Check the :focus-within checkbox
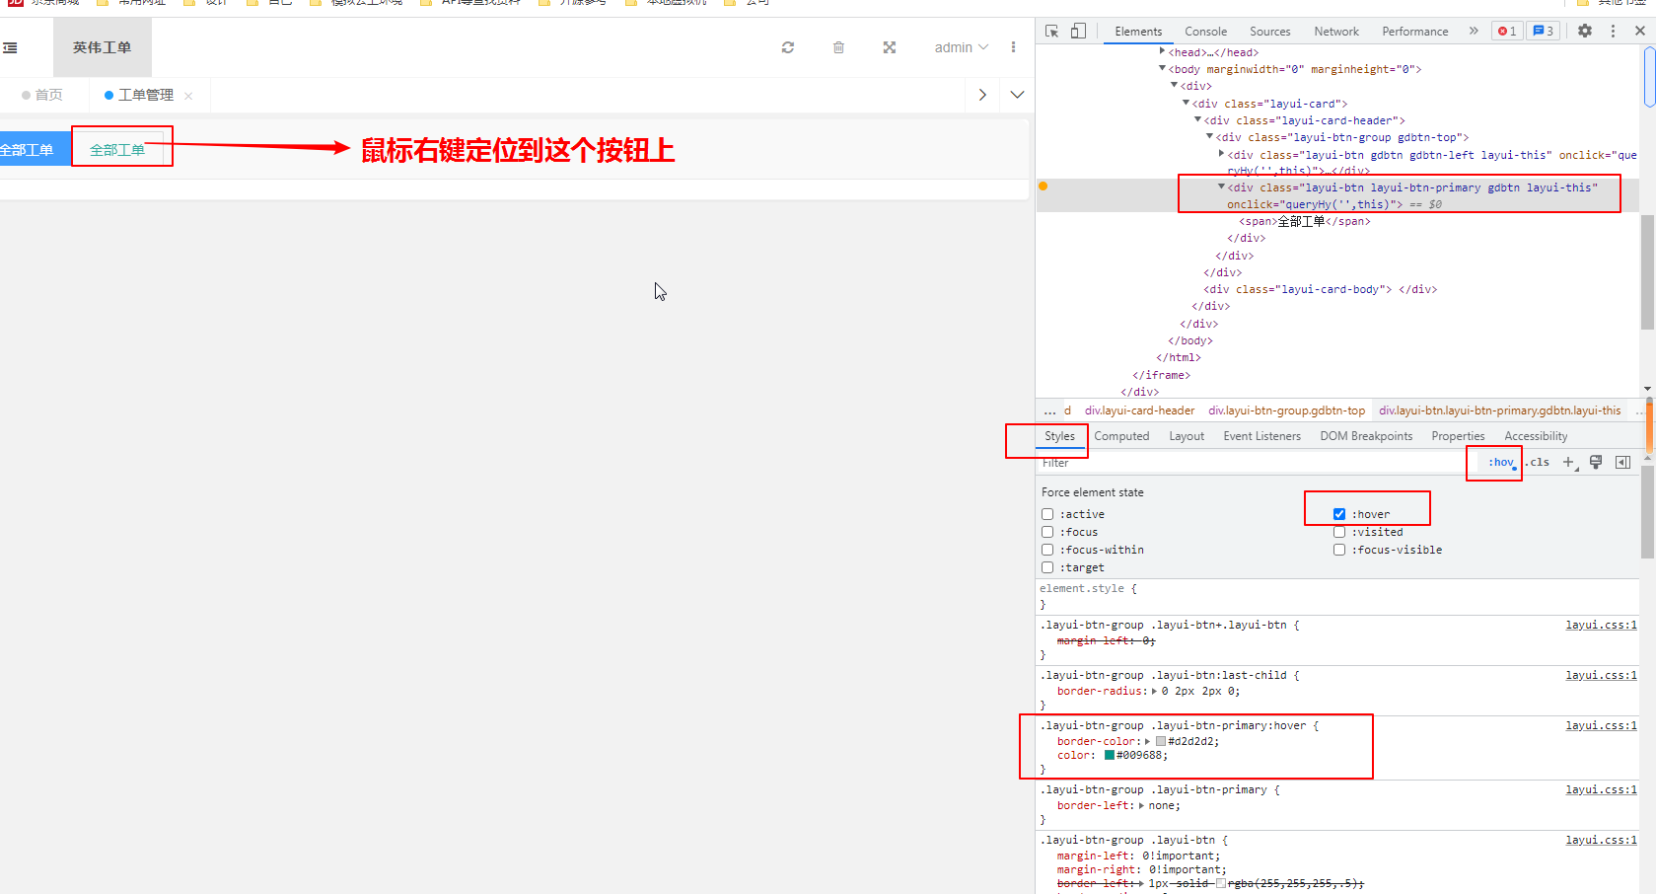 click(1047, 550)
